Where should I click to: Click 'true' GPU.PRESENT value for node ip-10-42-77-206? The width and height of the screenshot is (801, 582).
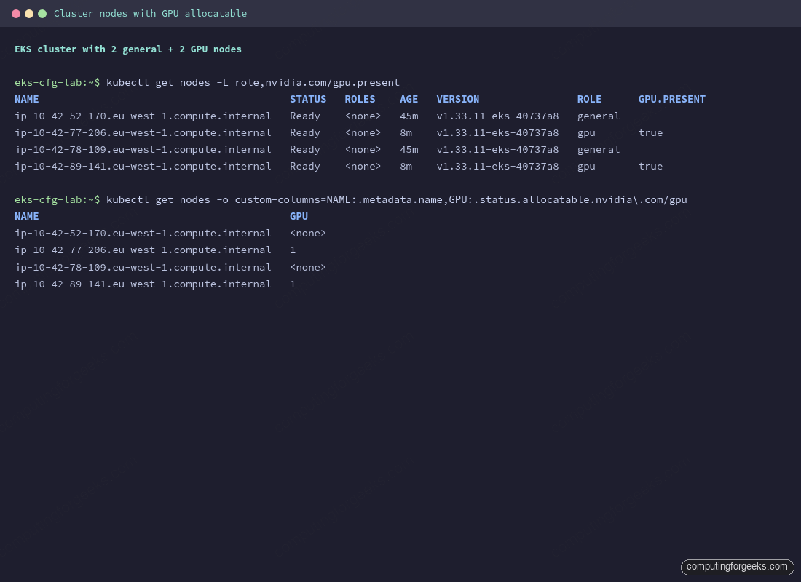tap(650, 132)
